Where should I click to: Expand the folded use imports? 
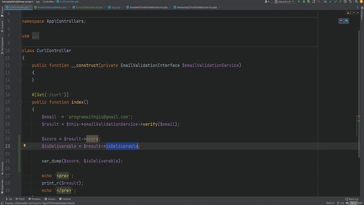coord(35,36)
